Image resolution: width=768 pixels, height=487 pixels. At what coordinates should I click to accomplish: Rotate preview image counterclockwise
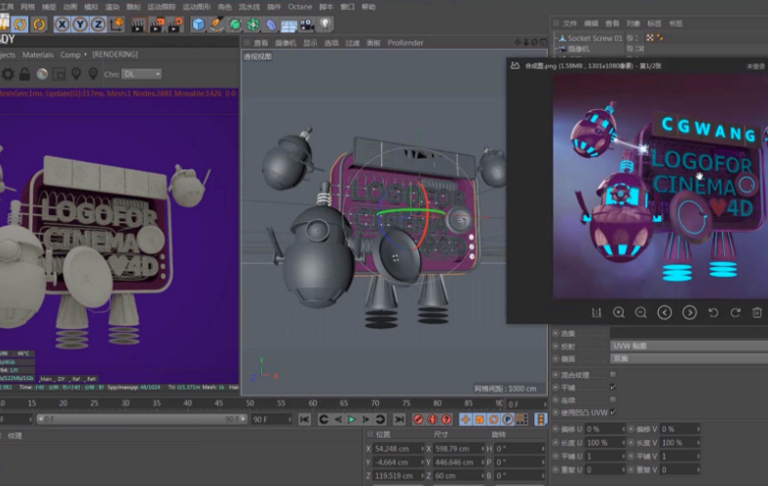(711, 313)
